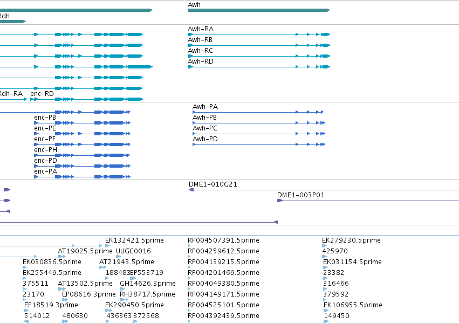Viewport: 459px width, 324px height.
Task: Select the enc-PH protein label
Action: click(46, 150)
